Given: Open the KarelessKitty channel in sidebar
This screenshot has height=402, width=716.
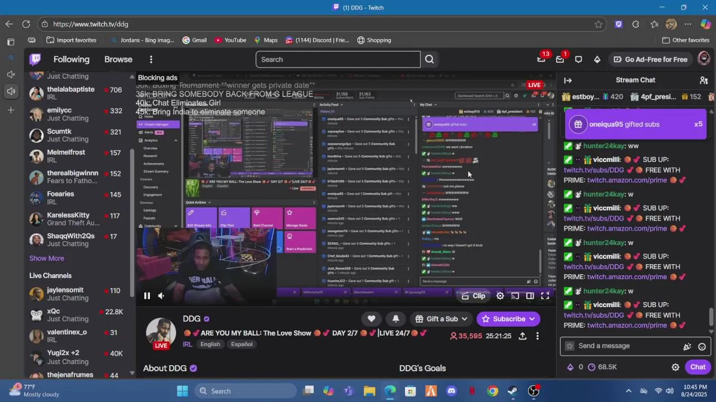Looking at the screenshot, I should pyautogui.click(x=77, y=219).
